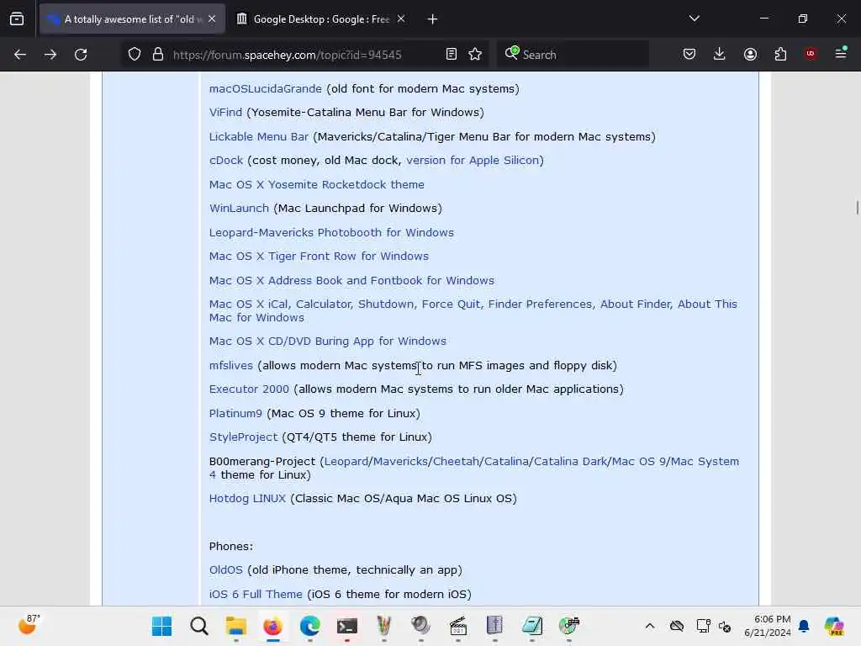Follow the Lickable Menu Bar link
861x646 pixels.
[x=259, y=137]
